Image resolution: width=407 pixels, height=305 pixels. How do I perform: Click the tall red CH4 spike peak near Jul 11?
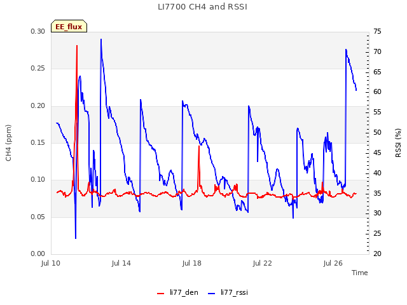77,46
